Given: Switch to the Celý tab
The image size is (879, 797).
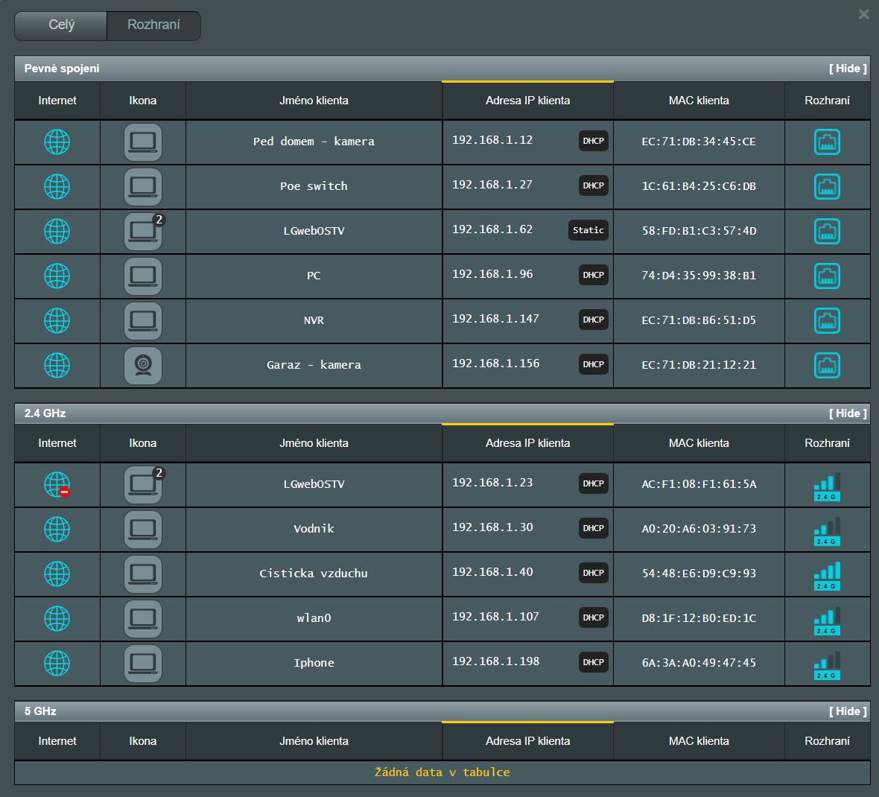Looking at the screenshot, I should (x=61, y=25).
